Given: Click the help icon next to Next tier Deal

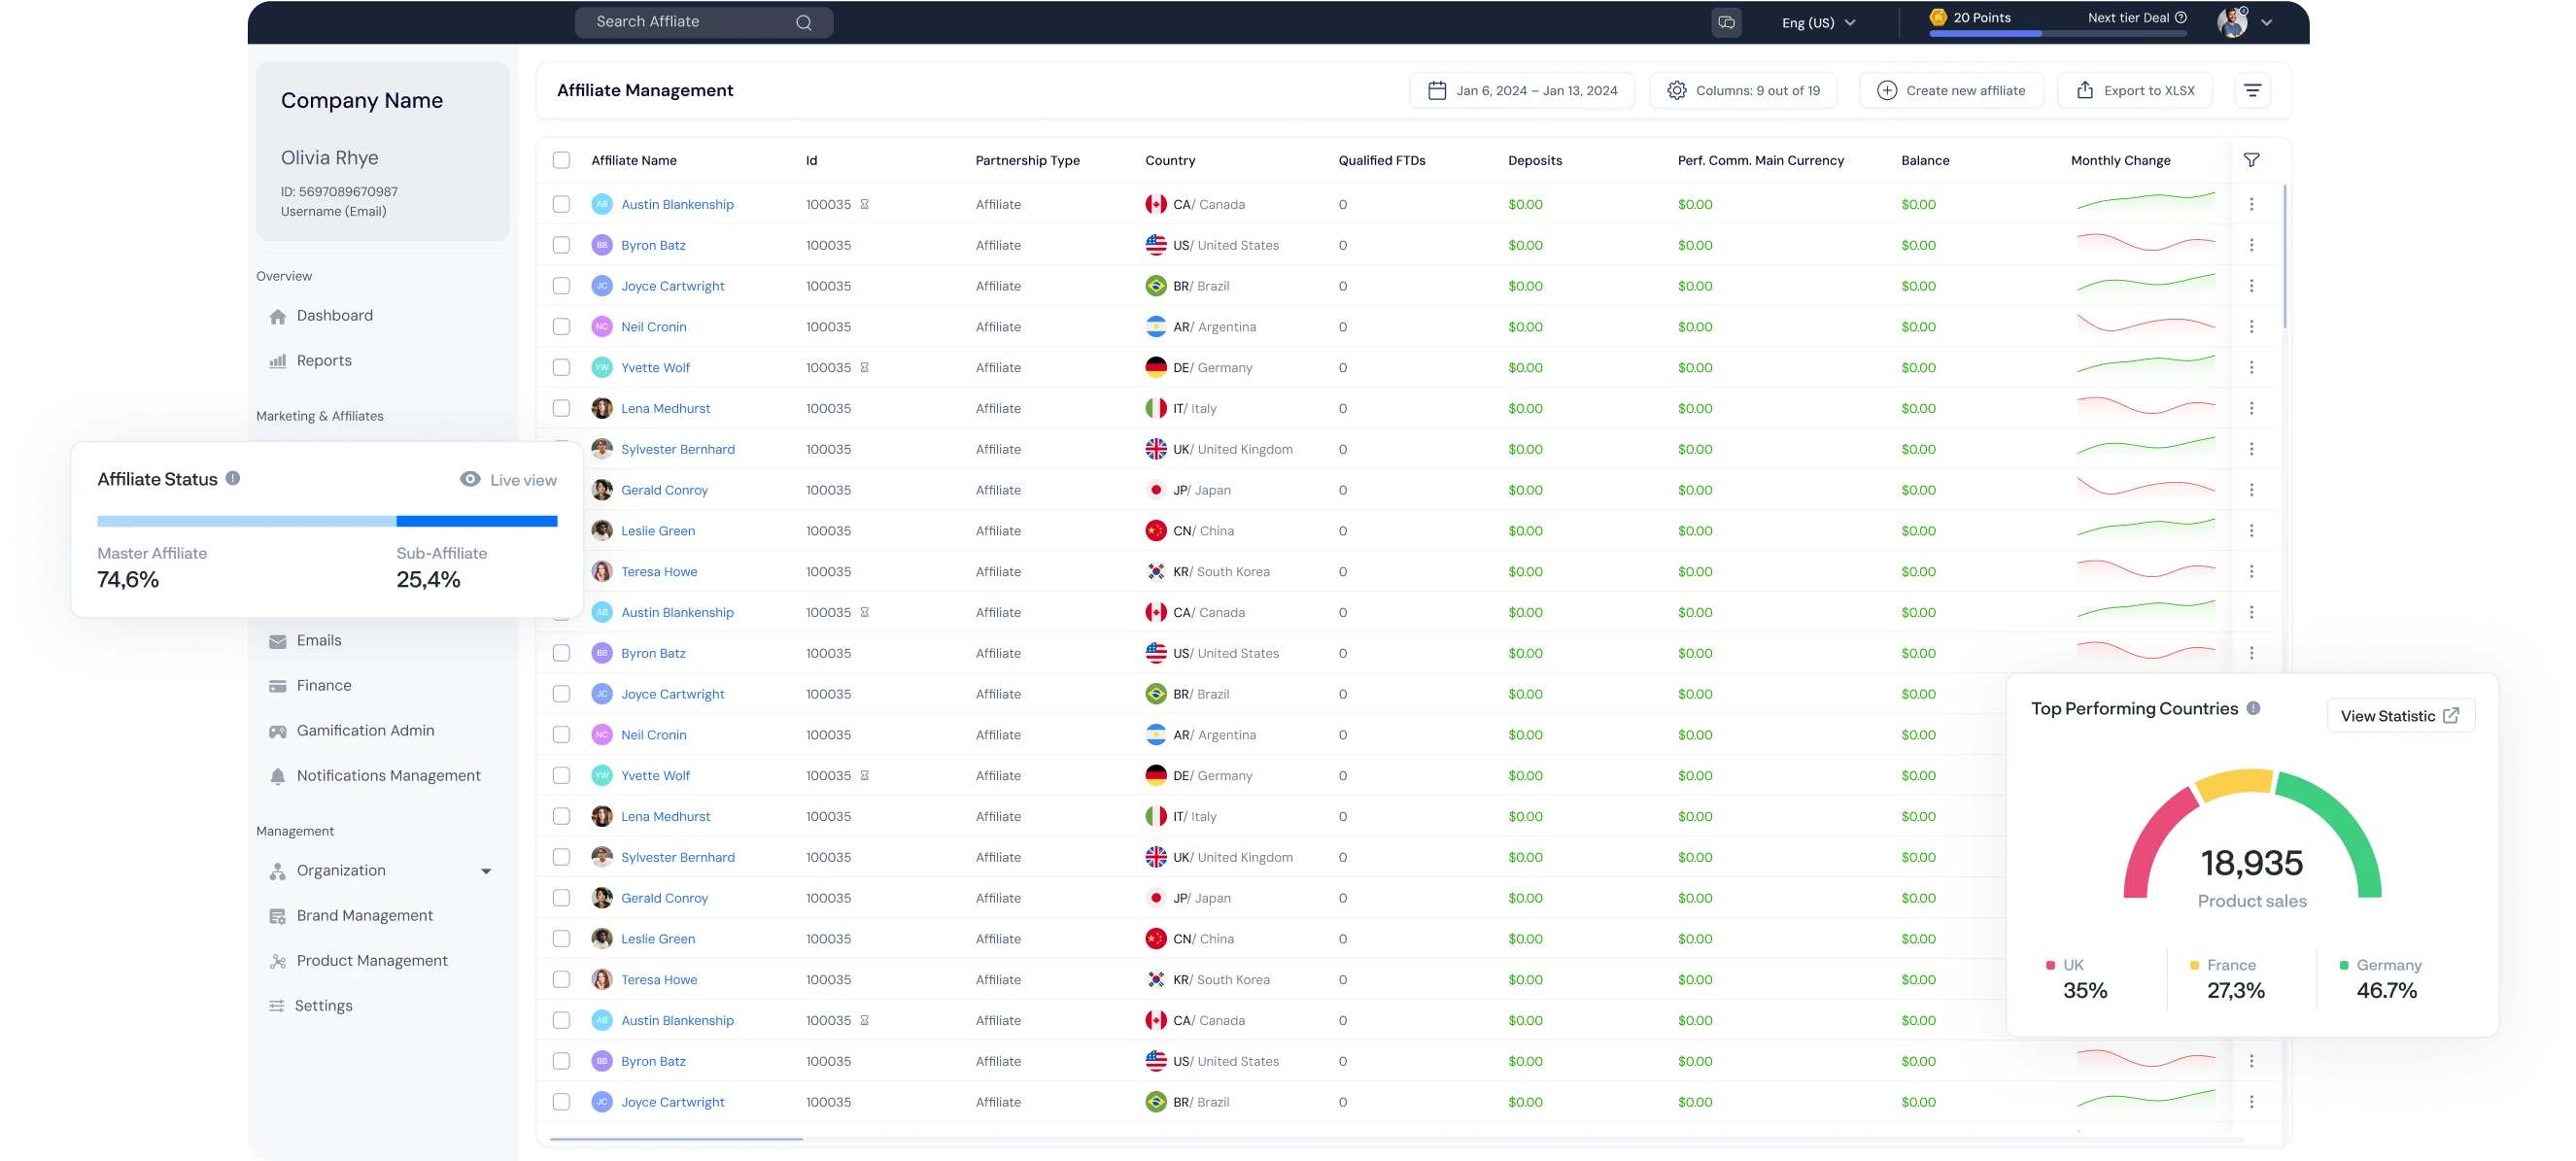Looking at the screenshot, I should click(x=2181, y=18).
